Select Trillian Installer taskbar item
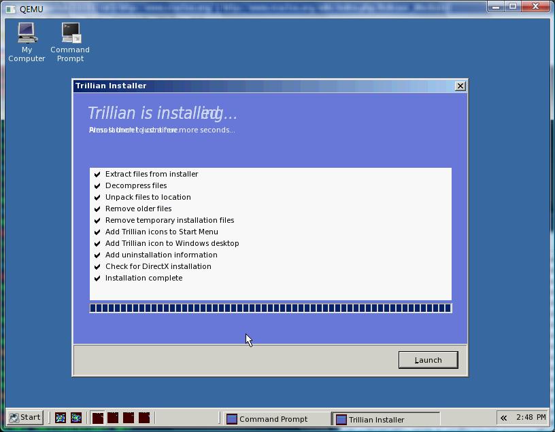This screenshot has width=555, height=432. click(x=384, y=419)
